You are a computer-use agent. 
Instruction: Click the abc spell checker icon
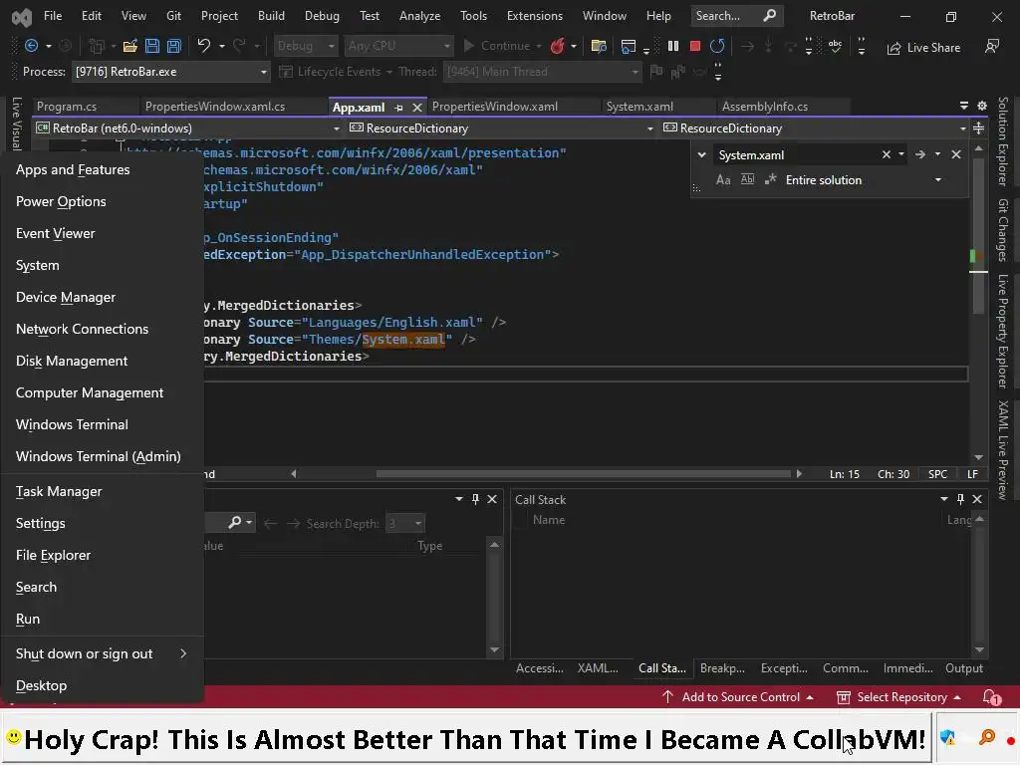pos(835,46)
